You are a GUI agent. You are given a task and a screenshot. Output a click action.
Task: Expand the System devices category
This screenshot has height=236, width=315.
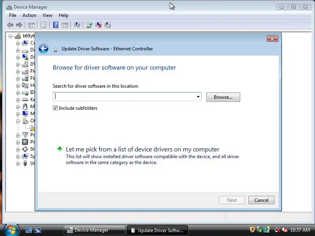coord(18,157)
